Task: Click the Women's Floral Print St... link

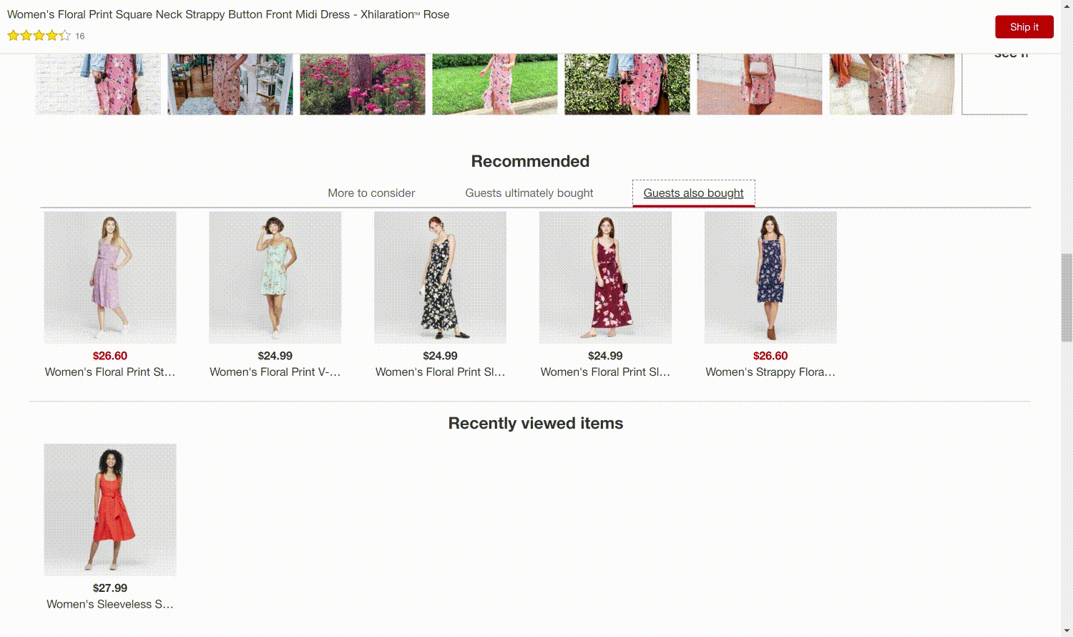Action: click(110, 372)
